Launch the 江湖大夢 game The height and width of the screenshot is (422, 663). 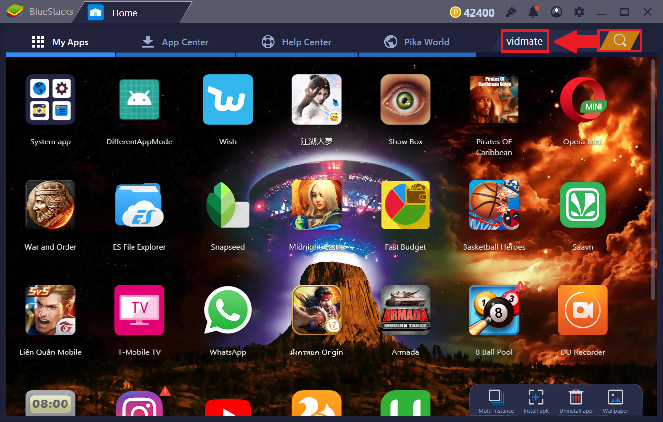point(317,99)
